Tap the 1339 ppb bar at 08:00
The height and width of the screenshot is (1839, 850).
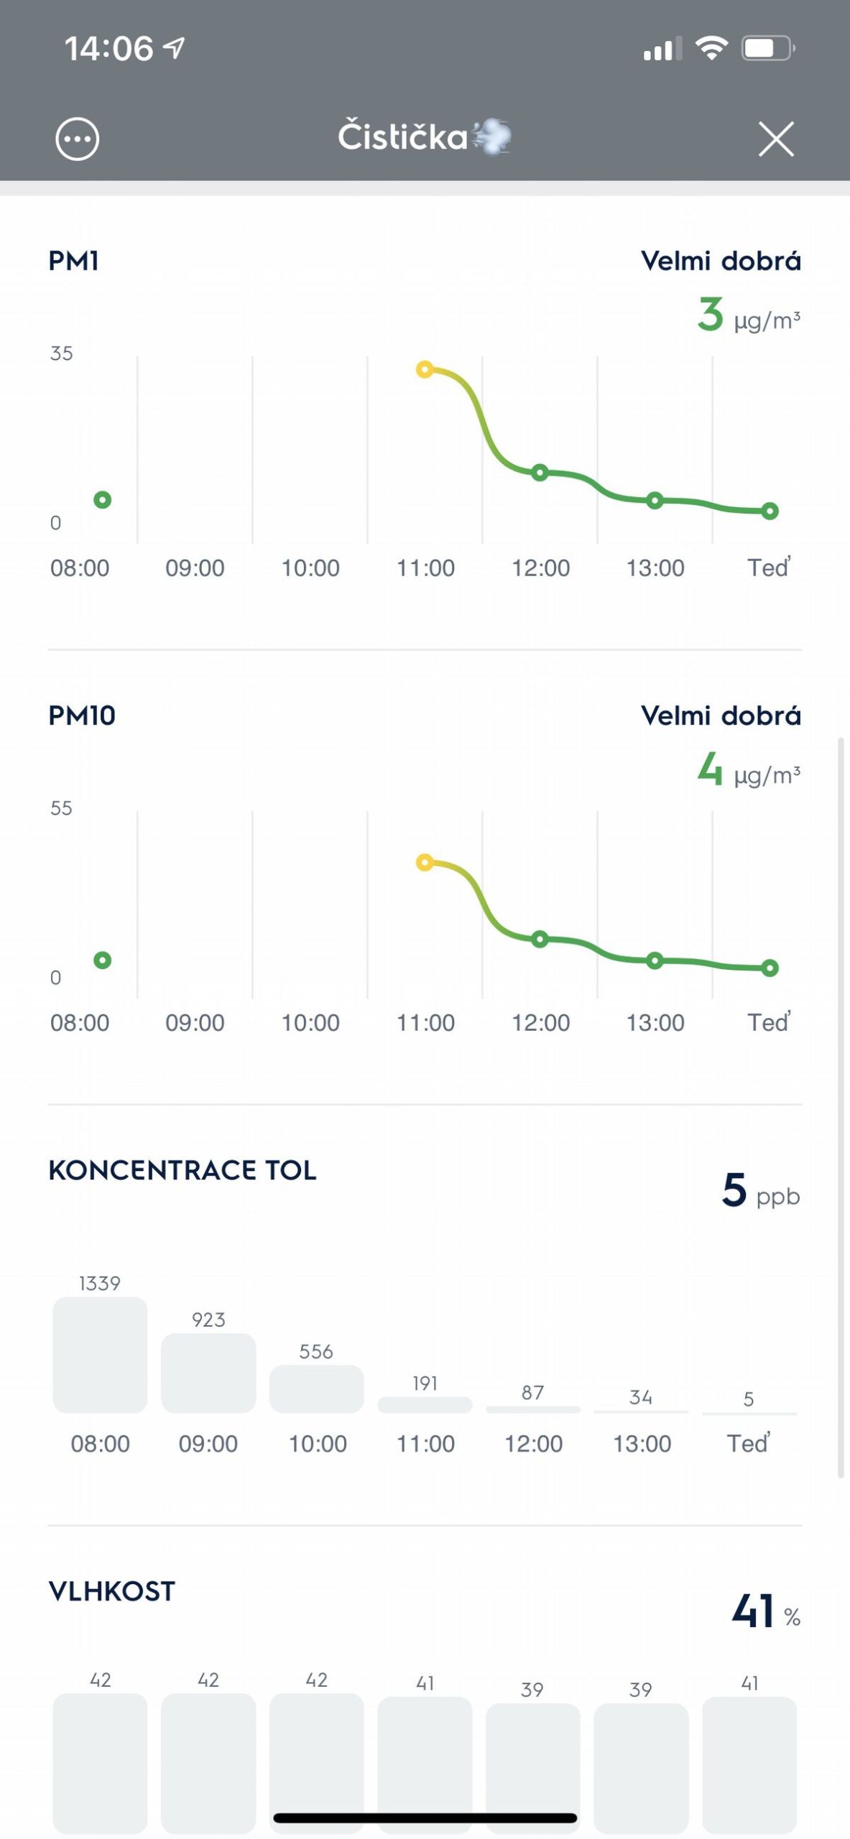pyautogui.click(x=100, y=1354)
